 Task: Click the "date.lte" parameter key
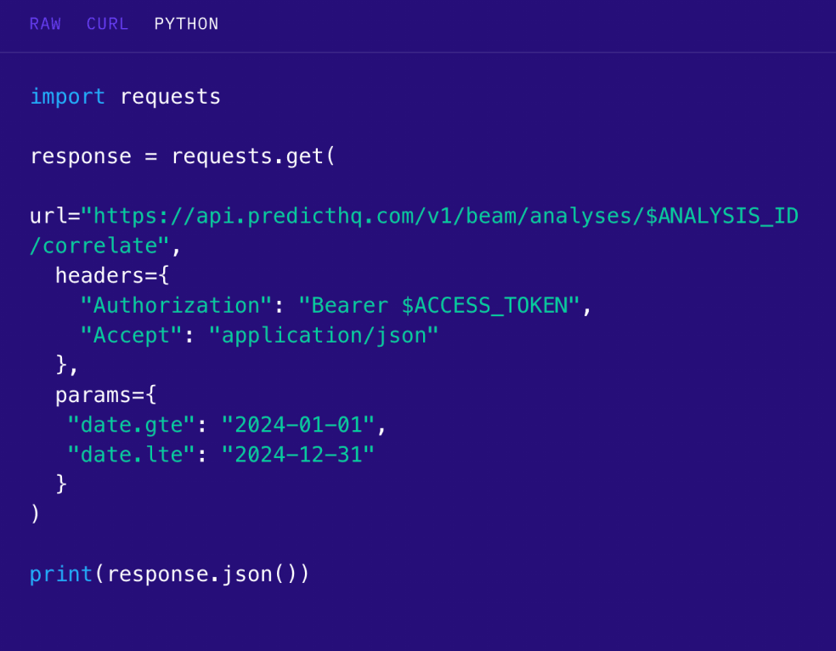[132, 454]
